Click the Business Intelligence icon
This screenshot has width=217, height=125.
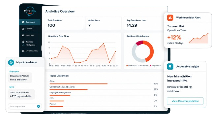(x=23, y=42)
